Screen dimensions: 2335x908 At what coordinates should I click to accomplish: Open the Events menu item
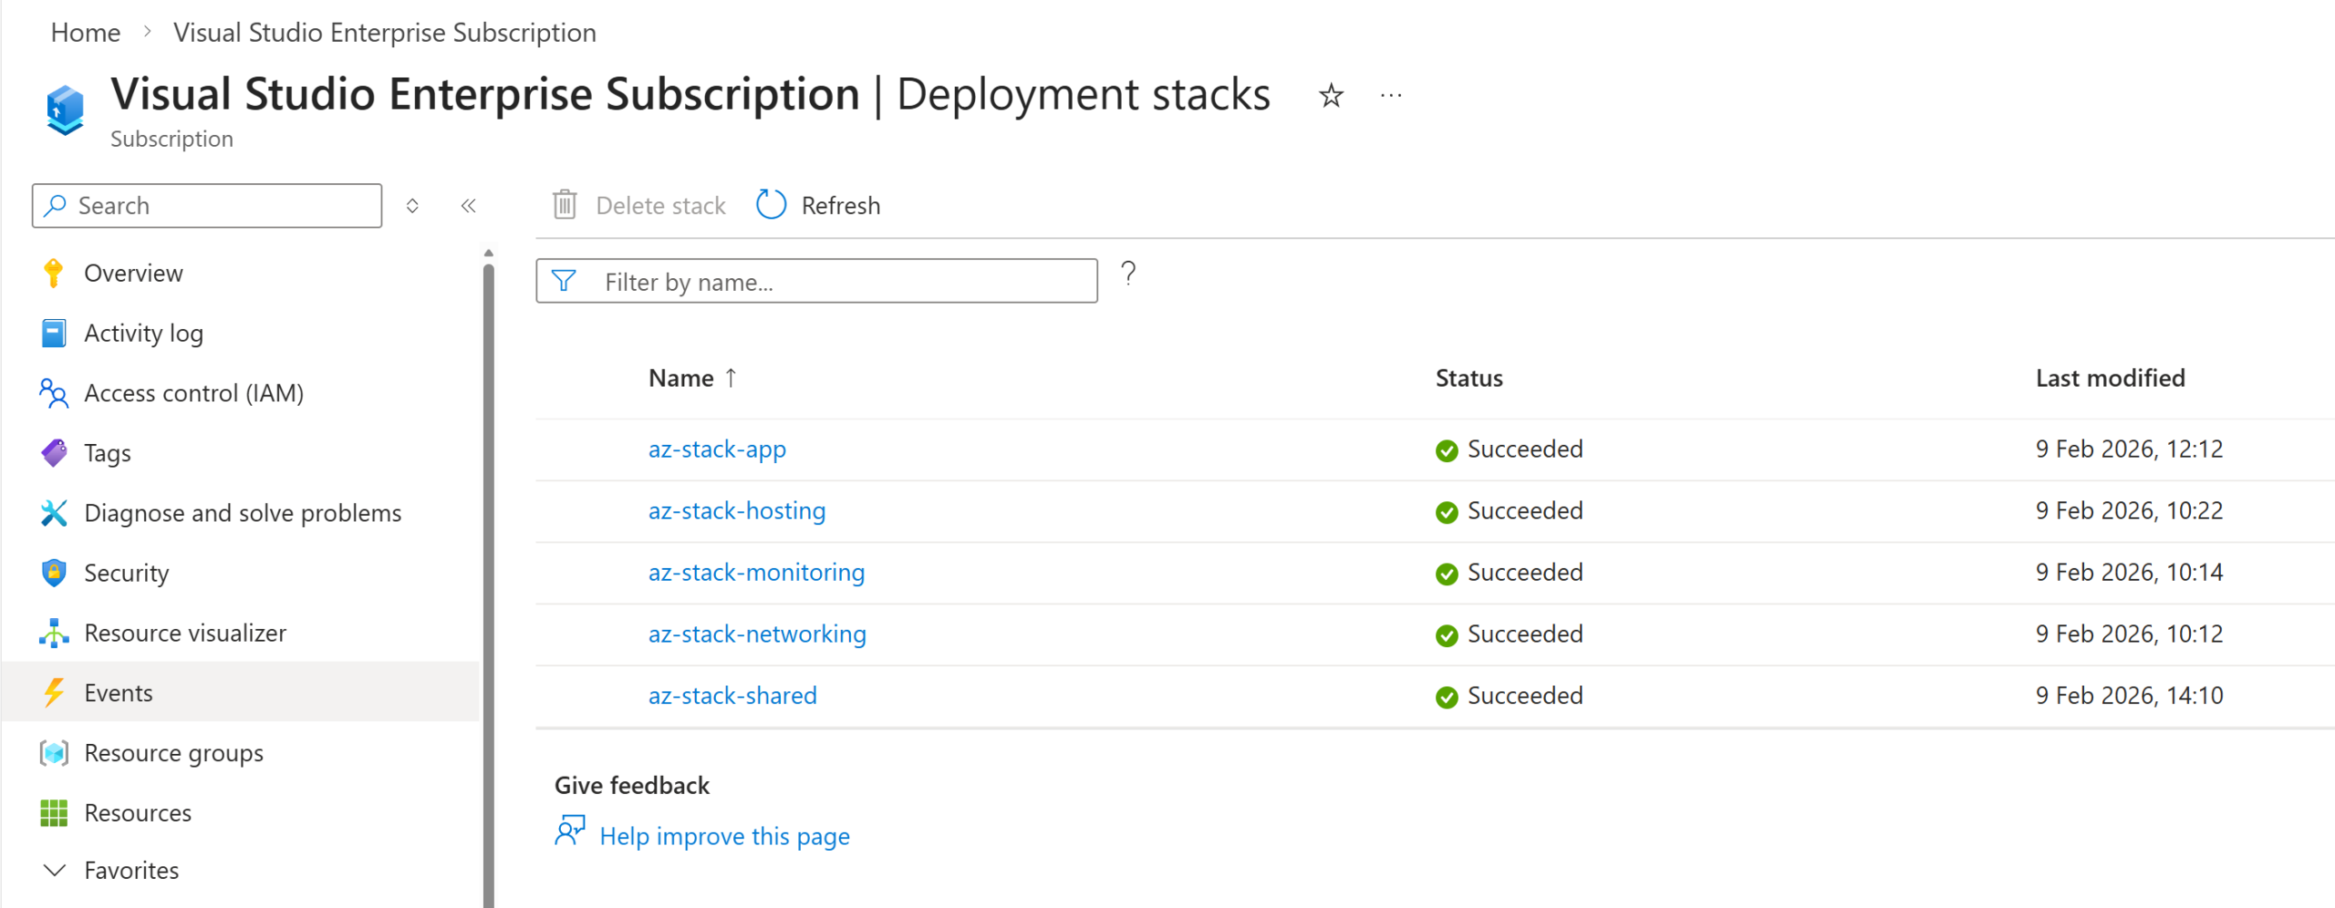[x=119, y=693]
